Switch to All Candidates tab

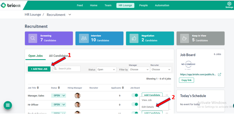59,56
